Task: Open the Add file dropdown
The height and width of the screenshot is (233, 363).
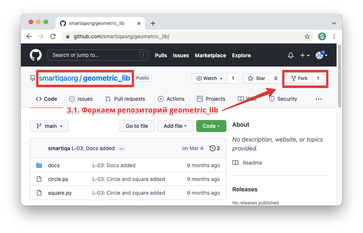Action: coord(175,126)
